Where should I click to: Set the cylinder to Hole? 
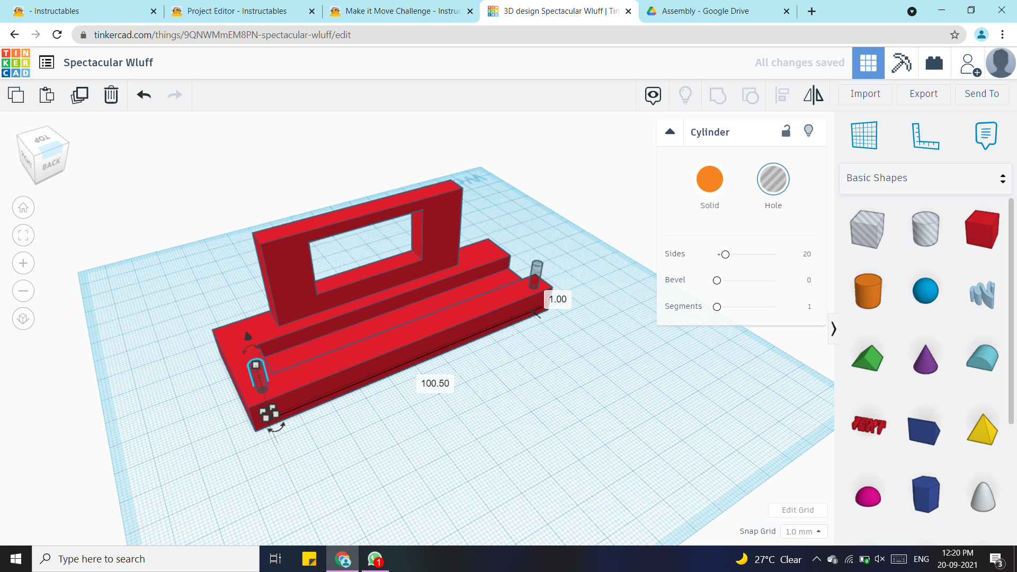click(773, 179)
